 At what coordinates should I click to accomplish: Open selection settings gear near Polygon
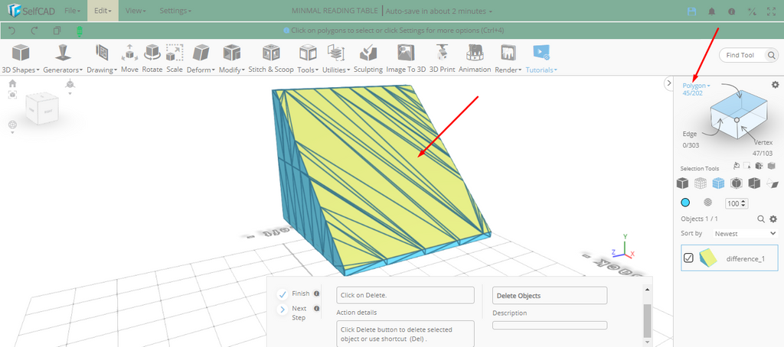776,85
